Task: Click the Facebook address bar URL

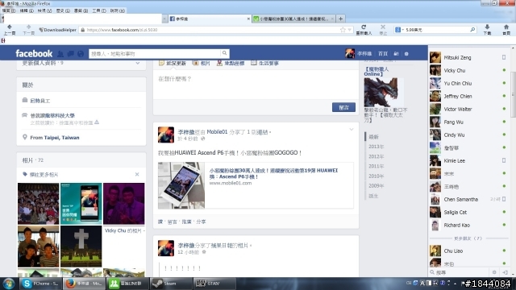Action: (122, 30)
